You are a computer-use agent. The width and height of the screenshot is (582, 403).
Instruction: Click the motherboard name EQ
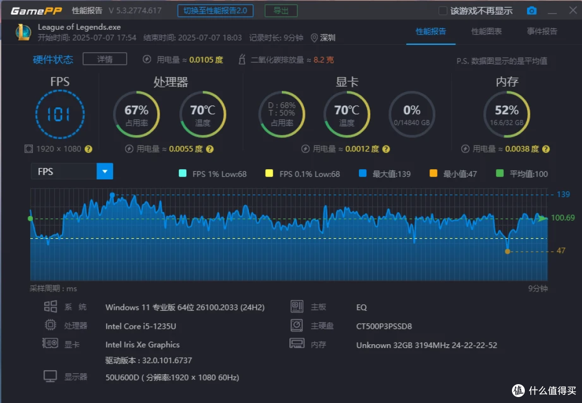point(361,307)
